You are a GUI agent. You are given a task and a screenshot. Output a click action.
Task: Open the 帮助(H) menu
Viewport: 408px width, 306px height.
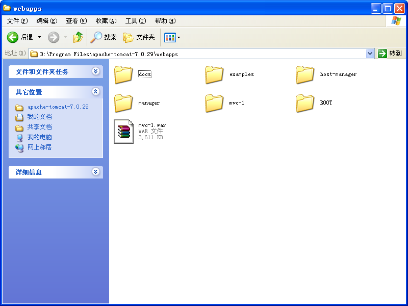click(165, 21)
